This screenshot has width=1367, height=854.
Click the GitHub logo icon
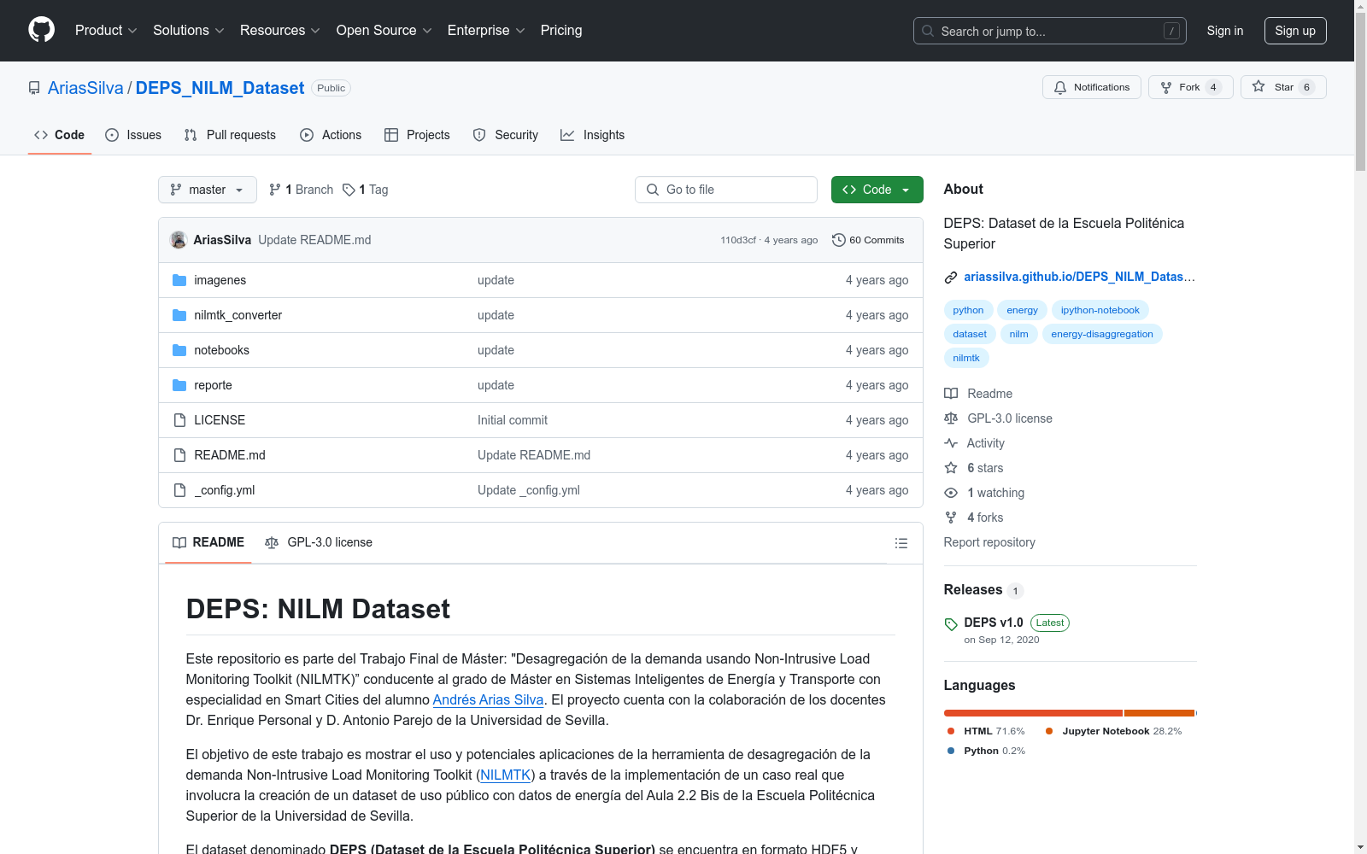(41, 30)
